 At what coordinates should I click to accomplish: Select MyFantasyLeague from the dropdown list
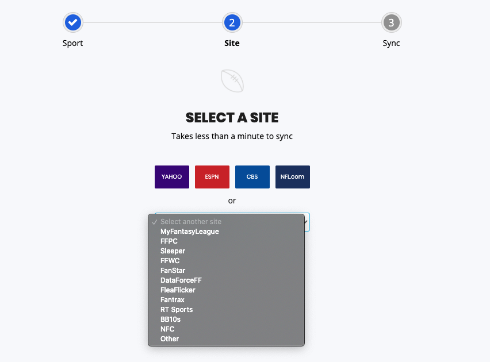coord(226,232)
